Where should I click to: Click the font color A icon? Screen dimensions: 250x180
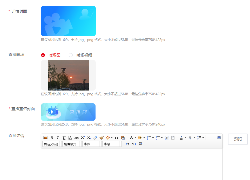click(131, 138)
